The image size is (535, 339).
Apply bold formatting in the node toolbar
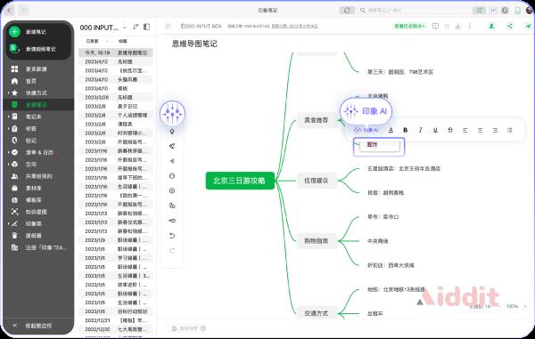(x=406, y=130)
